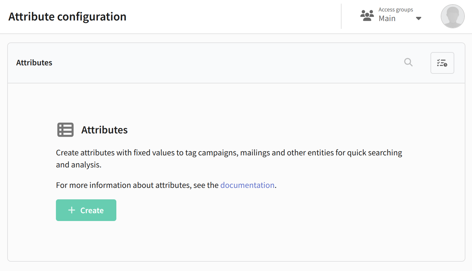
Task: Click the vertical divider left of Access groups
Action: 341,16
